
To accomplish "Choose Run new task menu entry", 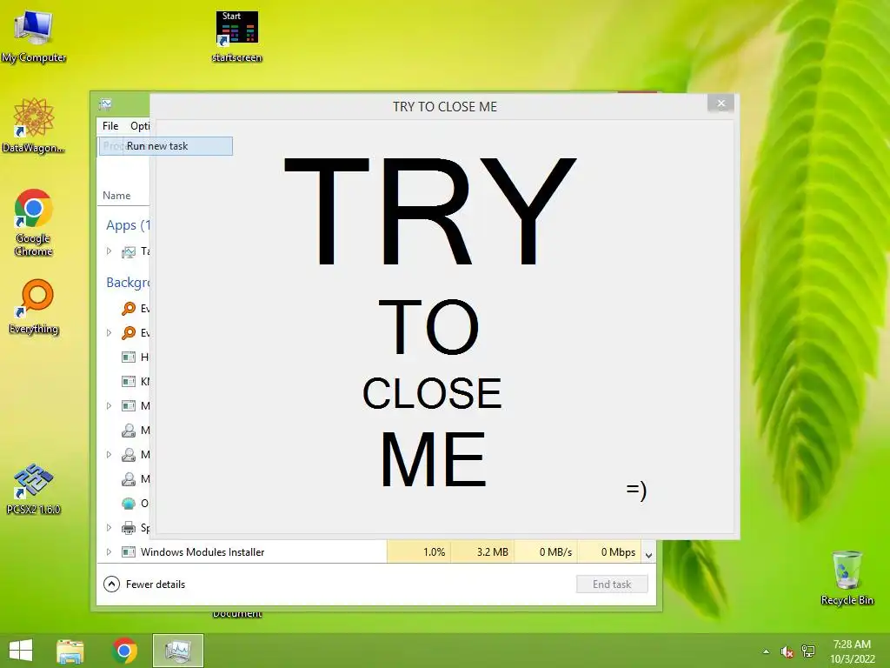I will click(166, 146).
